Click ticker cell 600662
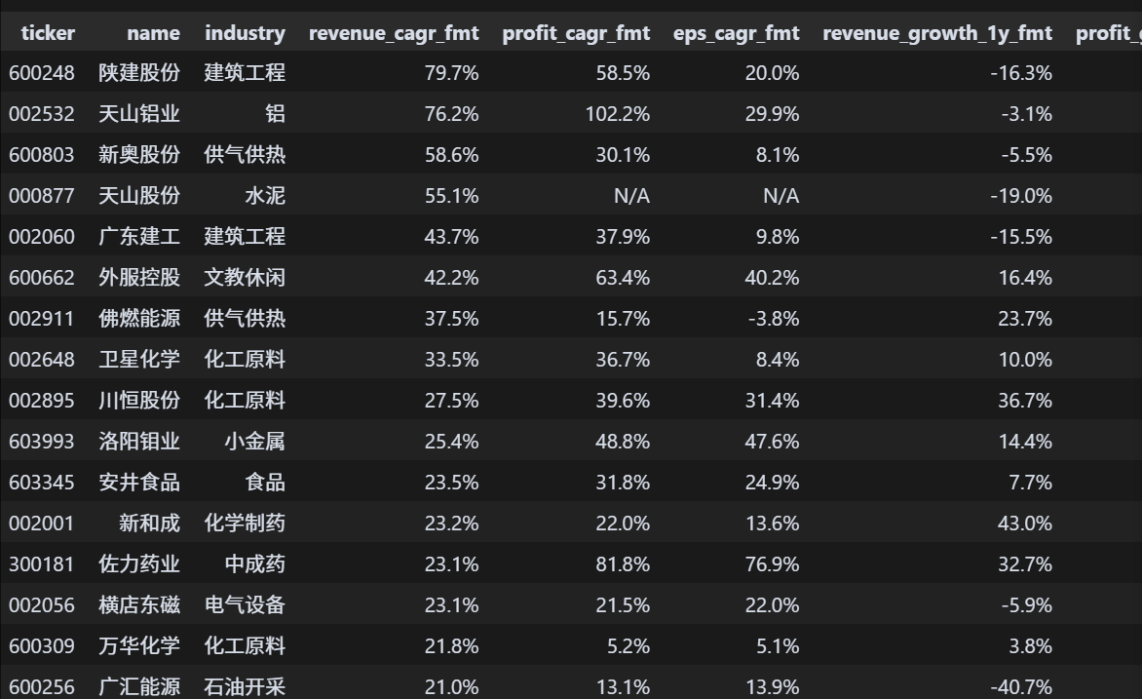 pos(42,278)
